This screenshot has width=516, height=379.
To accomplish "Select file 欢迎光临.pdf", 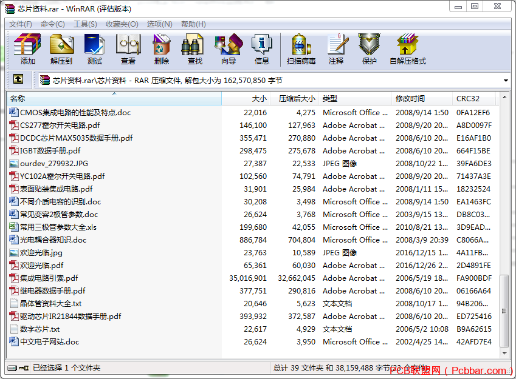I will (x=41, y=266).
